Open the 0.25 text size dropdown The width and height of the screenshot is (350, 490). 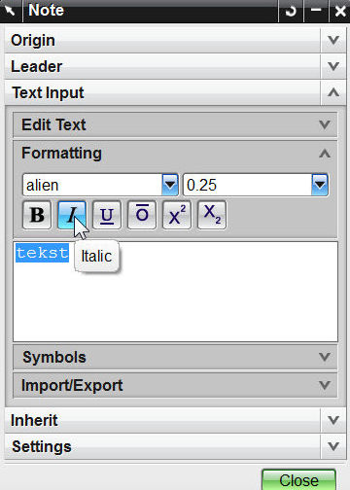pyautogui.click(x=320, y=185)
